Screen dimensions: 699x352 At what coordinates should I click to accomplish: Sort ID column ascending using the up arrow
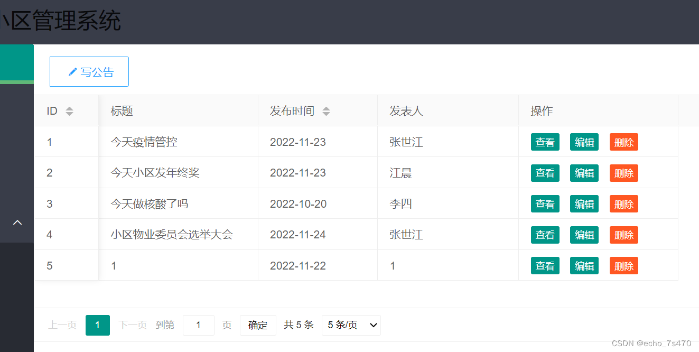(69, 108)
